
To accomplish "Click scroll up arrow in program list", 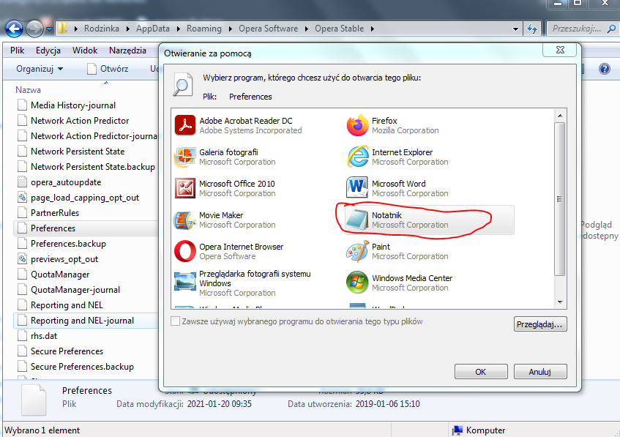I will click(x=560, y=116).
